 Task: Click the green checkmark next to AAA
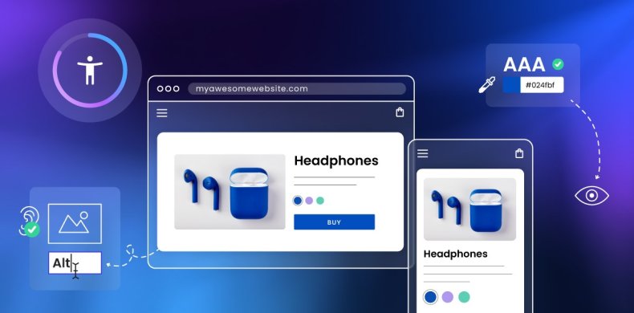[x=558, y=64]
